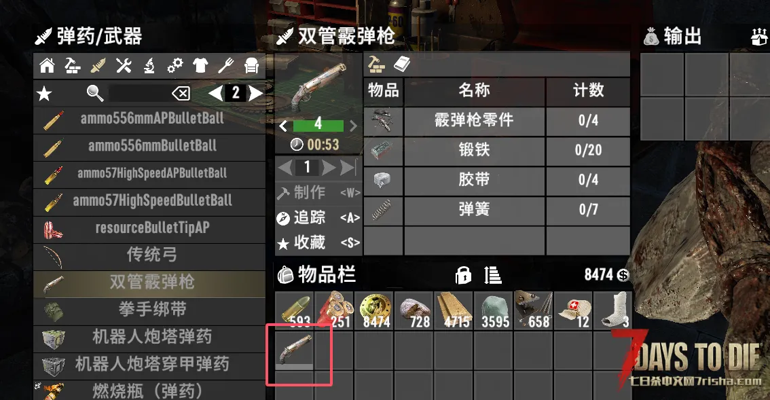This screenshot has height=400, width=770.
Task: Open the chair furniture category icon
Action: 251,66
